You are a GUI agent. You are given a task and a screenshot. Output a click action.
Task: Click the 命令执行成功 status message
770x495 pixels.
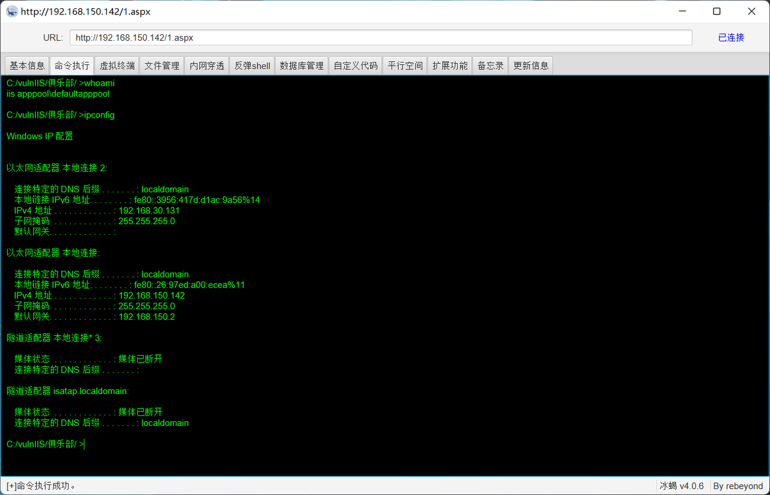[x=41, y=486]
